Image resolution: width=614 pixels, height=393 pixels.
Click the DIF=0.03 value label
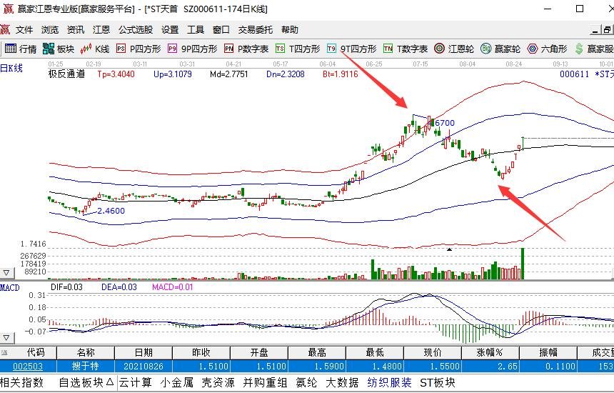click(66, 287)
